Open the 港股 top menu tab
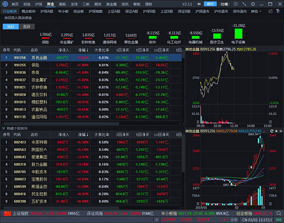 (x=62, y=4)
